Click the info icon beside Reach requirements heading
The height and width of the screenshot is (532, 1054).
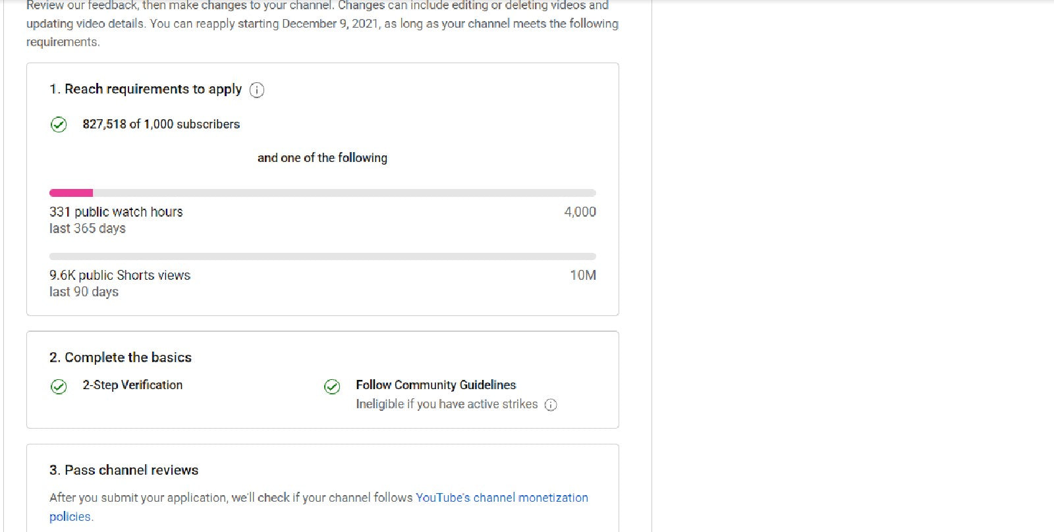click(x=257, y=90)
